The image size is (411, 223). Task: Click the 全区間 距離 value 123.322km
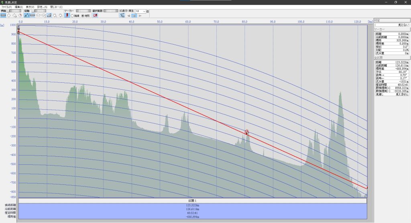(402, 62)
